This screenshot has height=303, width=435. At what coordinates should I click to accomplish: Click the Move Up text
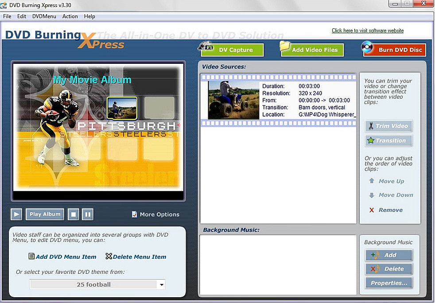pyautogui.click(x=392, y=181)
